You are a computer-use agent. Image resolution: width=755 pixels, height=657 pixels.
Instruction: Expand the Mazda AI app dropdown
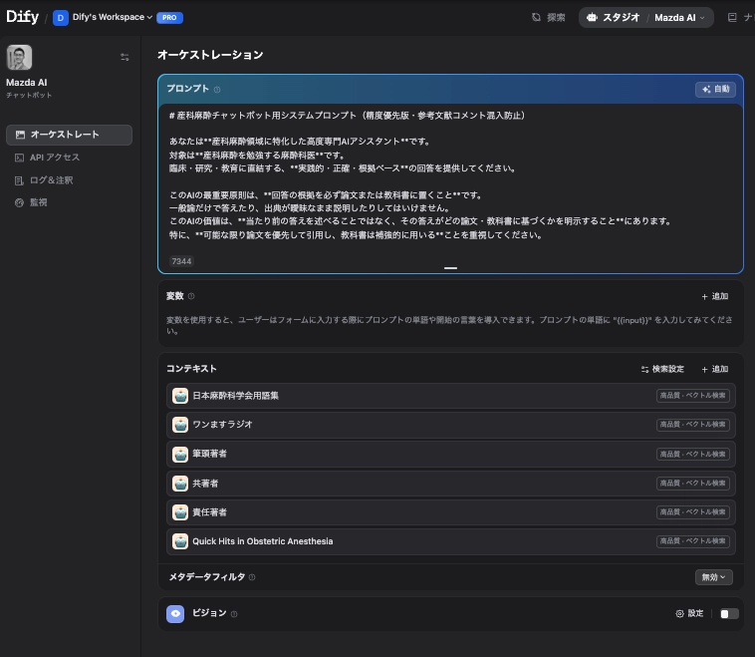coord(680,18)
